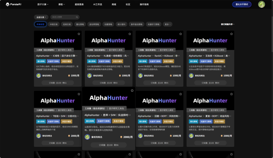Click author avatar on T检验 + SVM card
Viewport: 273px width, 158px height.
click(38, 136)
